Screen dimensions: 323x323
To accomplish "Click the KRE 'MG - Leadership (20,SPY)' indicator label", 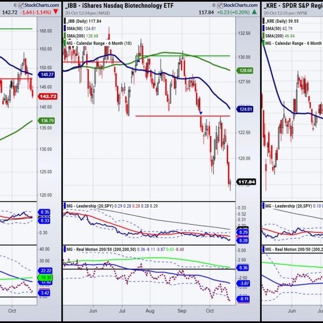I will pos(288,206).
